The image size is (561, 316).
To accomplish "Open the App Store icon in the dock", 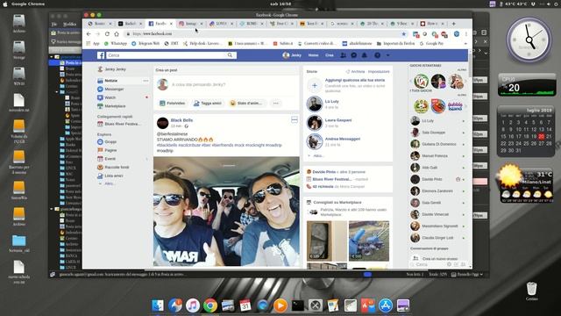I will pyautogui.click(x=386, y=305).
